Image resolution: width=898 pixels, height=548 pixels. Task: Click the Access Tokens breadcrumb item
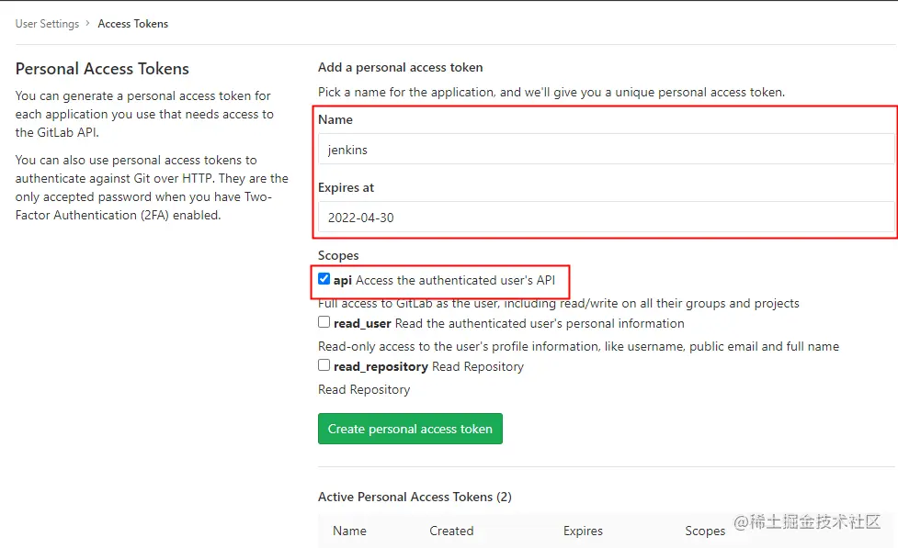click(133, 24)
